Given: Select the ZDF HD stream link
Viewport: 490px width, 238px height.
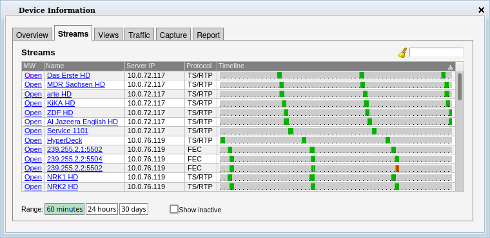Looking at the screenshot, I should point(60,113).
